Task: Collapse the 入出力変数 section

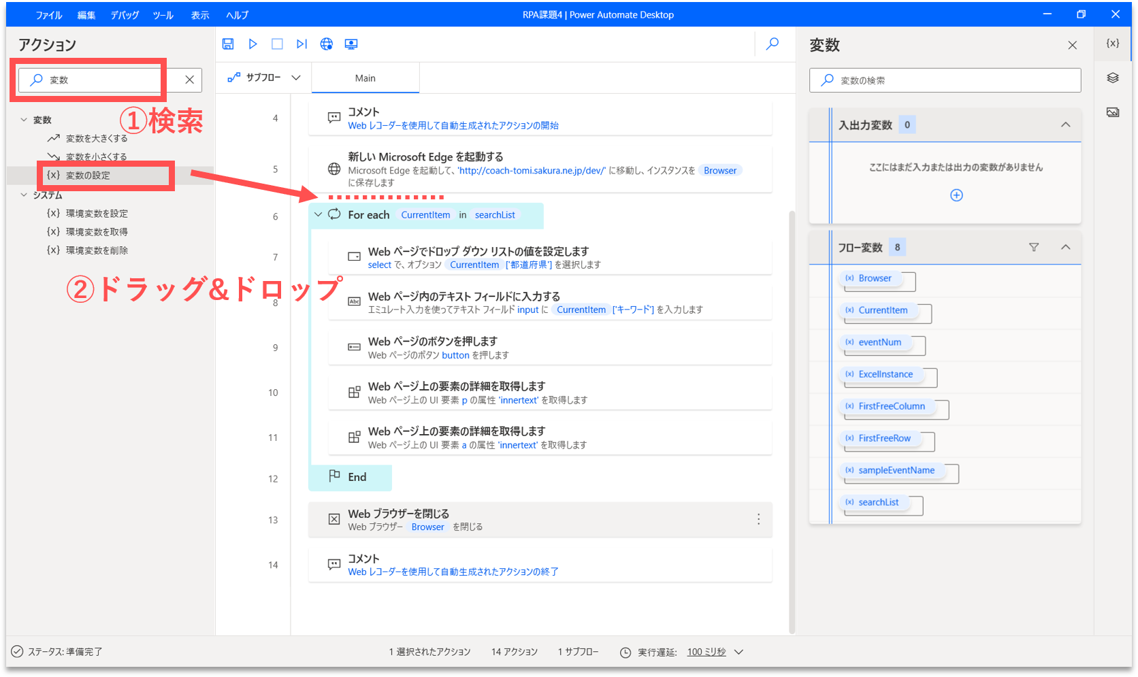Action: (1065, 125)
